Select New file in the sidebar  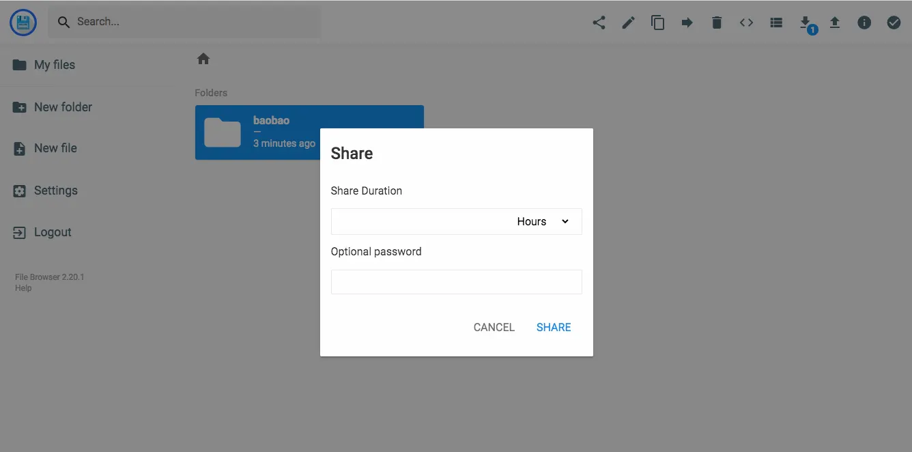(x=46, y=148)
